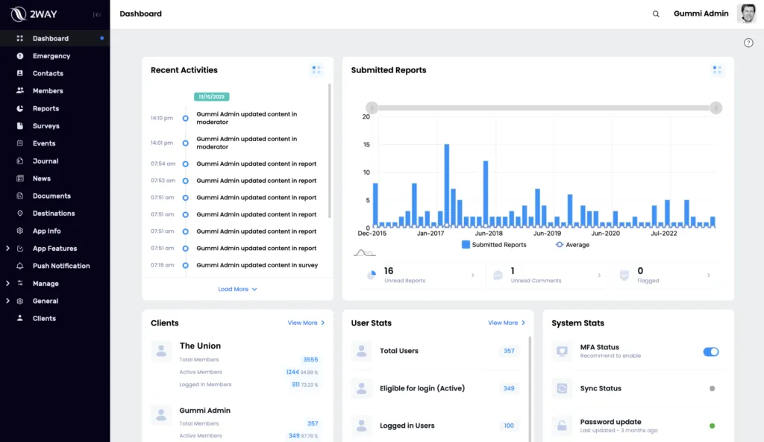
Task: Click the Push Notification bell icon
Action: (x=20, y=266)
